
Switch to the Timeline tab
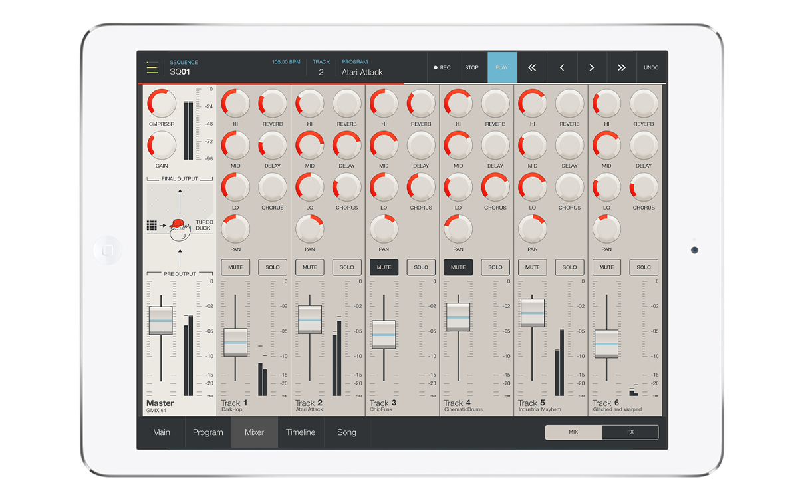(301, 432)
